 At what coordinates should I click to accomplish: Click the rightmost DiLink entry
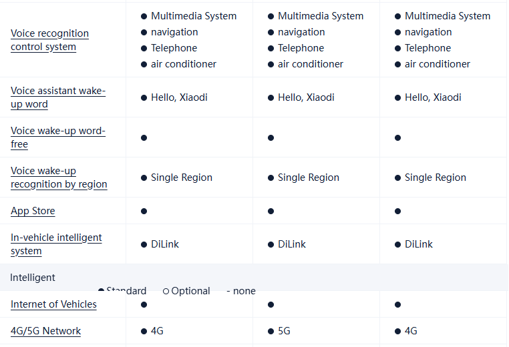(x=418, y=244)
